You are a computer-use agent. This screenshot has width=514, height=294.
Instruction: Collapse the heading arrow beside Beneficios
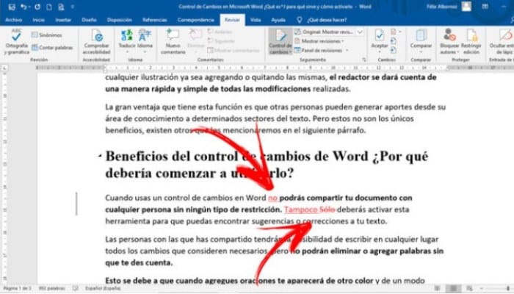pyautogui.click(x=100, y=157)
